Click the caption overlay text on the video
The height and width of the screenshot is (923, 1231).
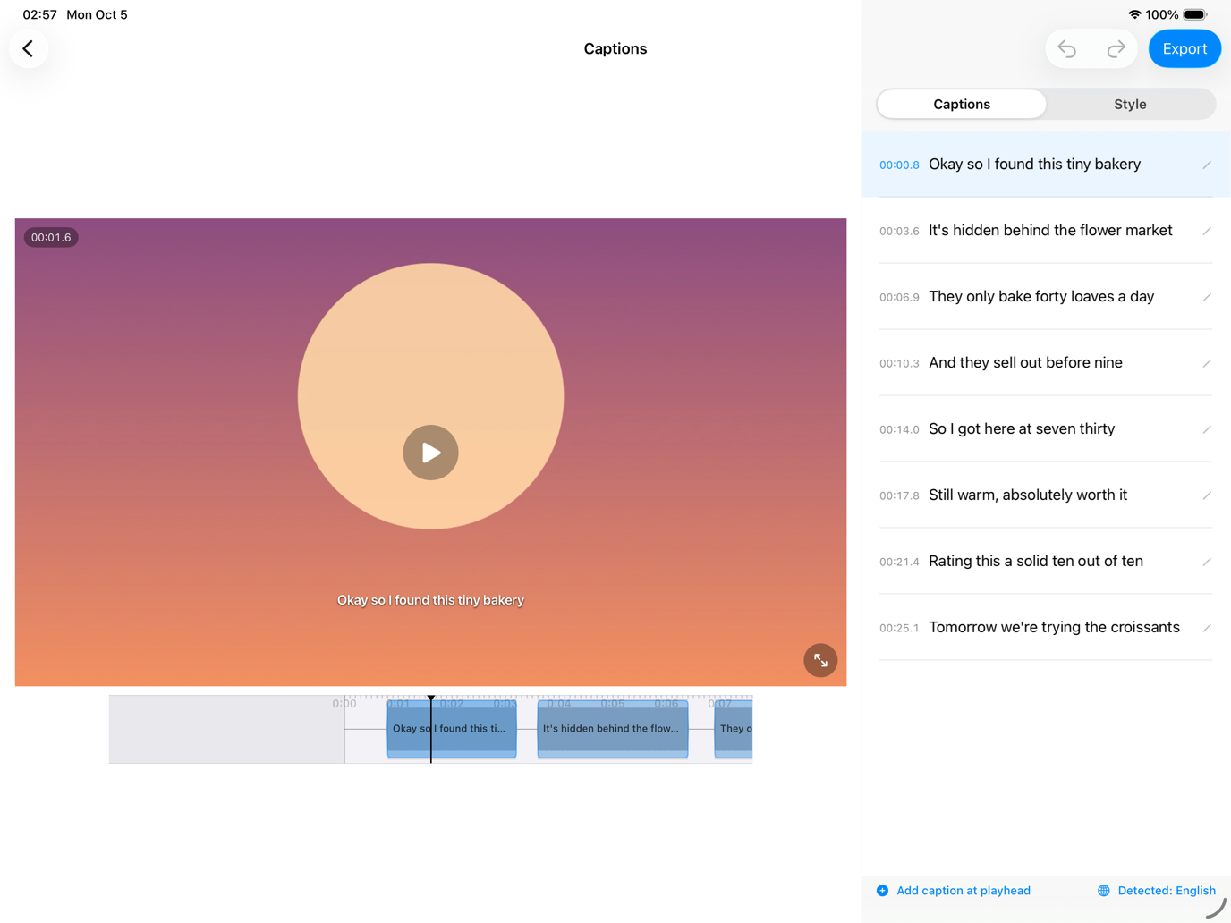click(x=430, y=600)
